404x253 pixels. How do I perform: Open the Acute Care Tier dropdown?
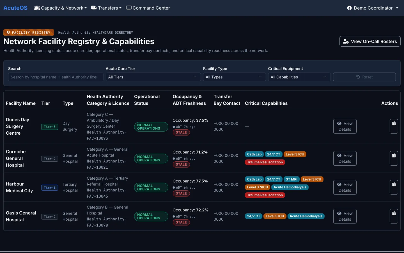tap(153, 77)
